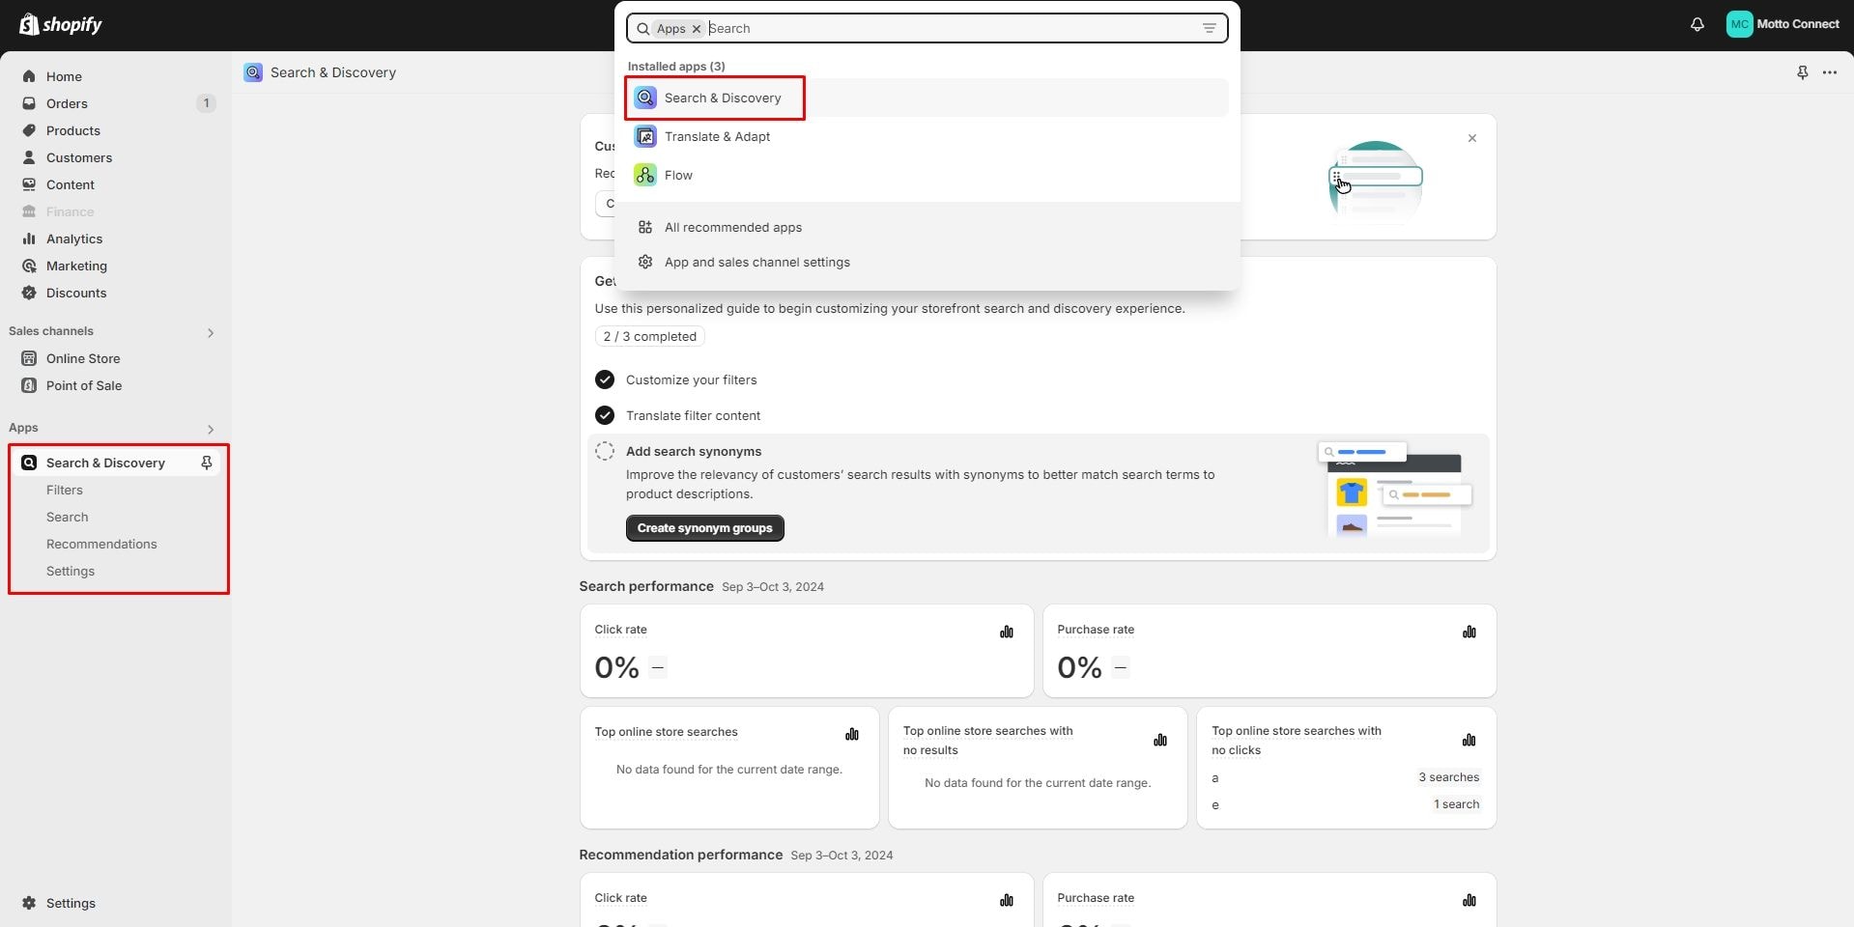Open the page more actions ellipsis
This screenshot has width=1854, height=927.
(1829, 72)
